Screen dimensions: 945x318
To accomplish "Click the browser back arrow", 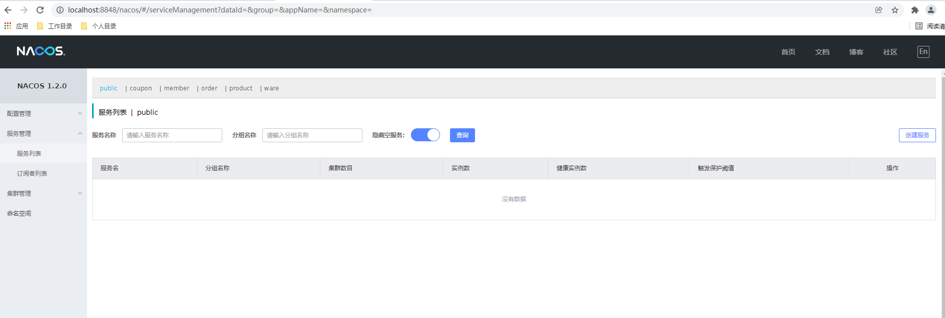I will pyautogui.click(x=8, y=10).
